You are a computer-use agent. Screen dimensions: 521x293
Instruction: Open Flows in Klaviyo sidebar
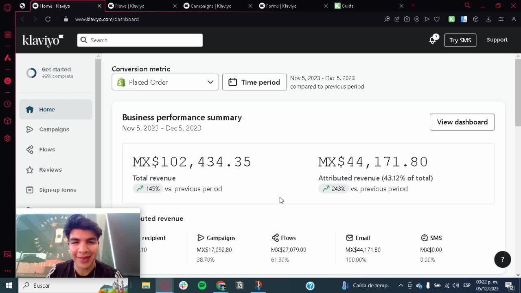[56, 149]
